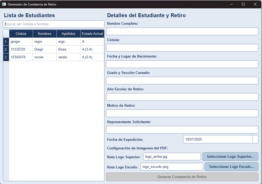Sort by the Nombres column header

point(45,34)
